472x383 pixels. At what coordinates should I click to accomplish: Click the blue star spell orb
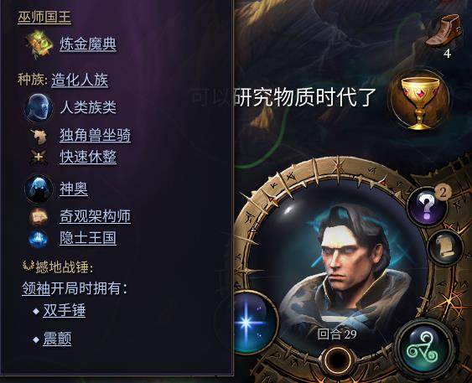[x=252, y=323]
